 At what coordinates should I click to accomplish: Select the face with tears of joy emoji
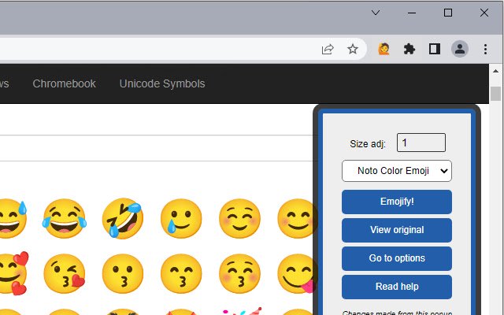click(65, 219)
